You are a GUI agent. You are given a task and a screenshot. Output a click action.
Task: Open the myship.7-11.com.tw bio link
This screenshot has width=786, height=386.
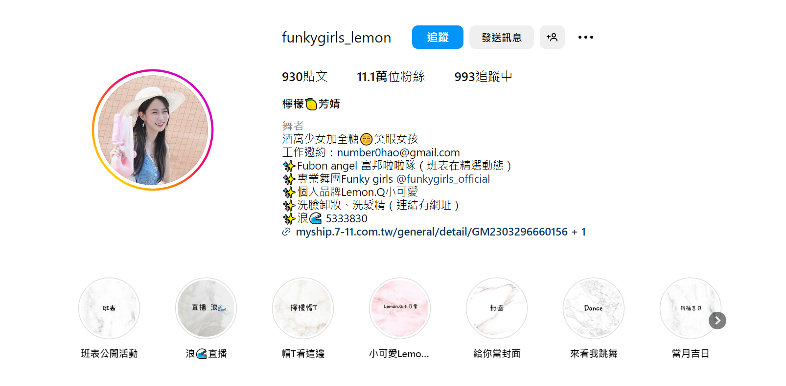pos(440,232)
